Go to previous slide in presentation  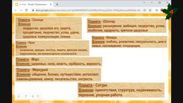pyautogui.click(x=19, y=96)
